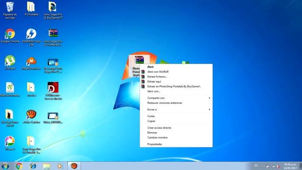Viewport: 302px width, 170px height.
Task: Expand the Compartir con submenu
Action: 176,98
